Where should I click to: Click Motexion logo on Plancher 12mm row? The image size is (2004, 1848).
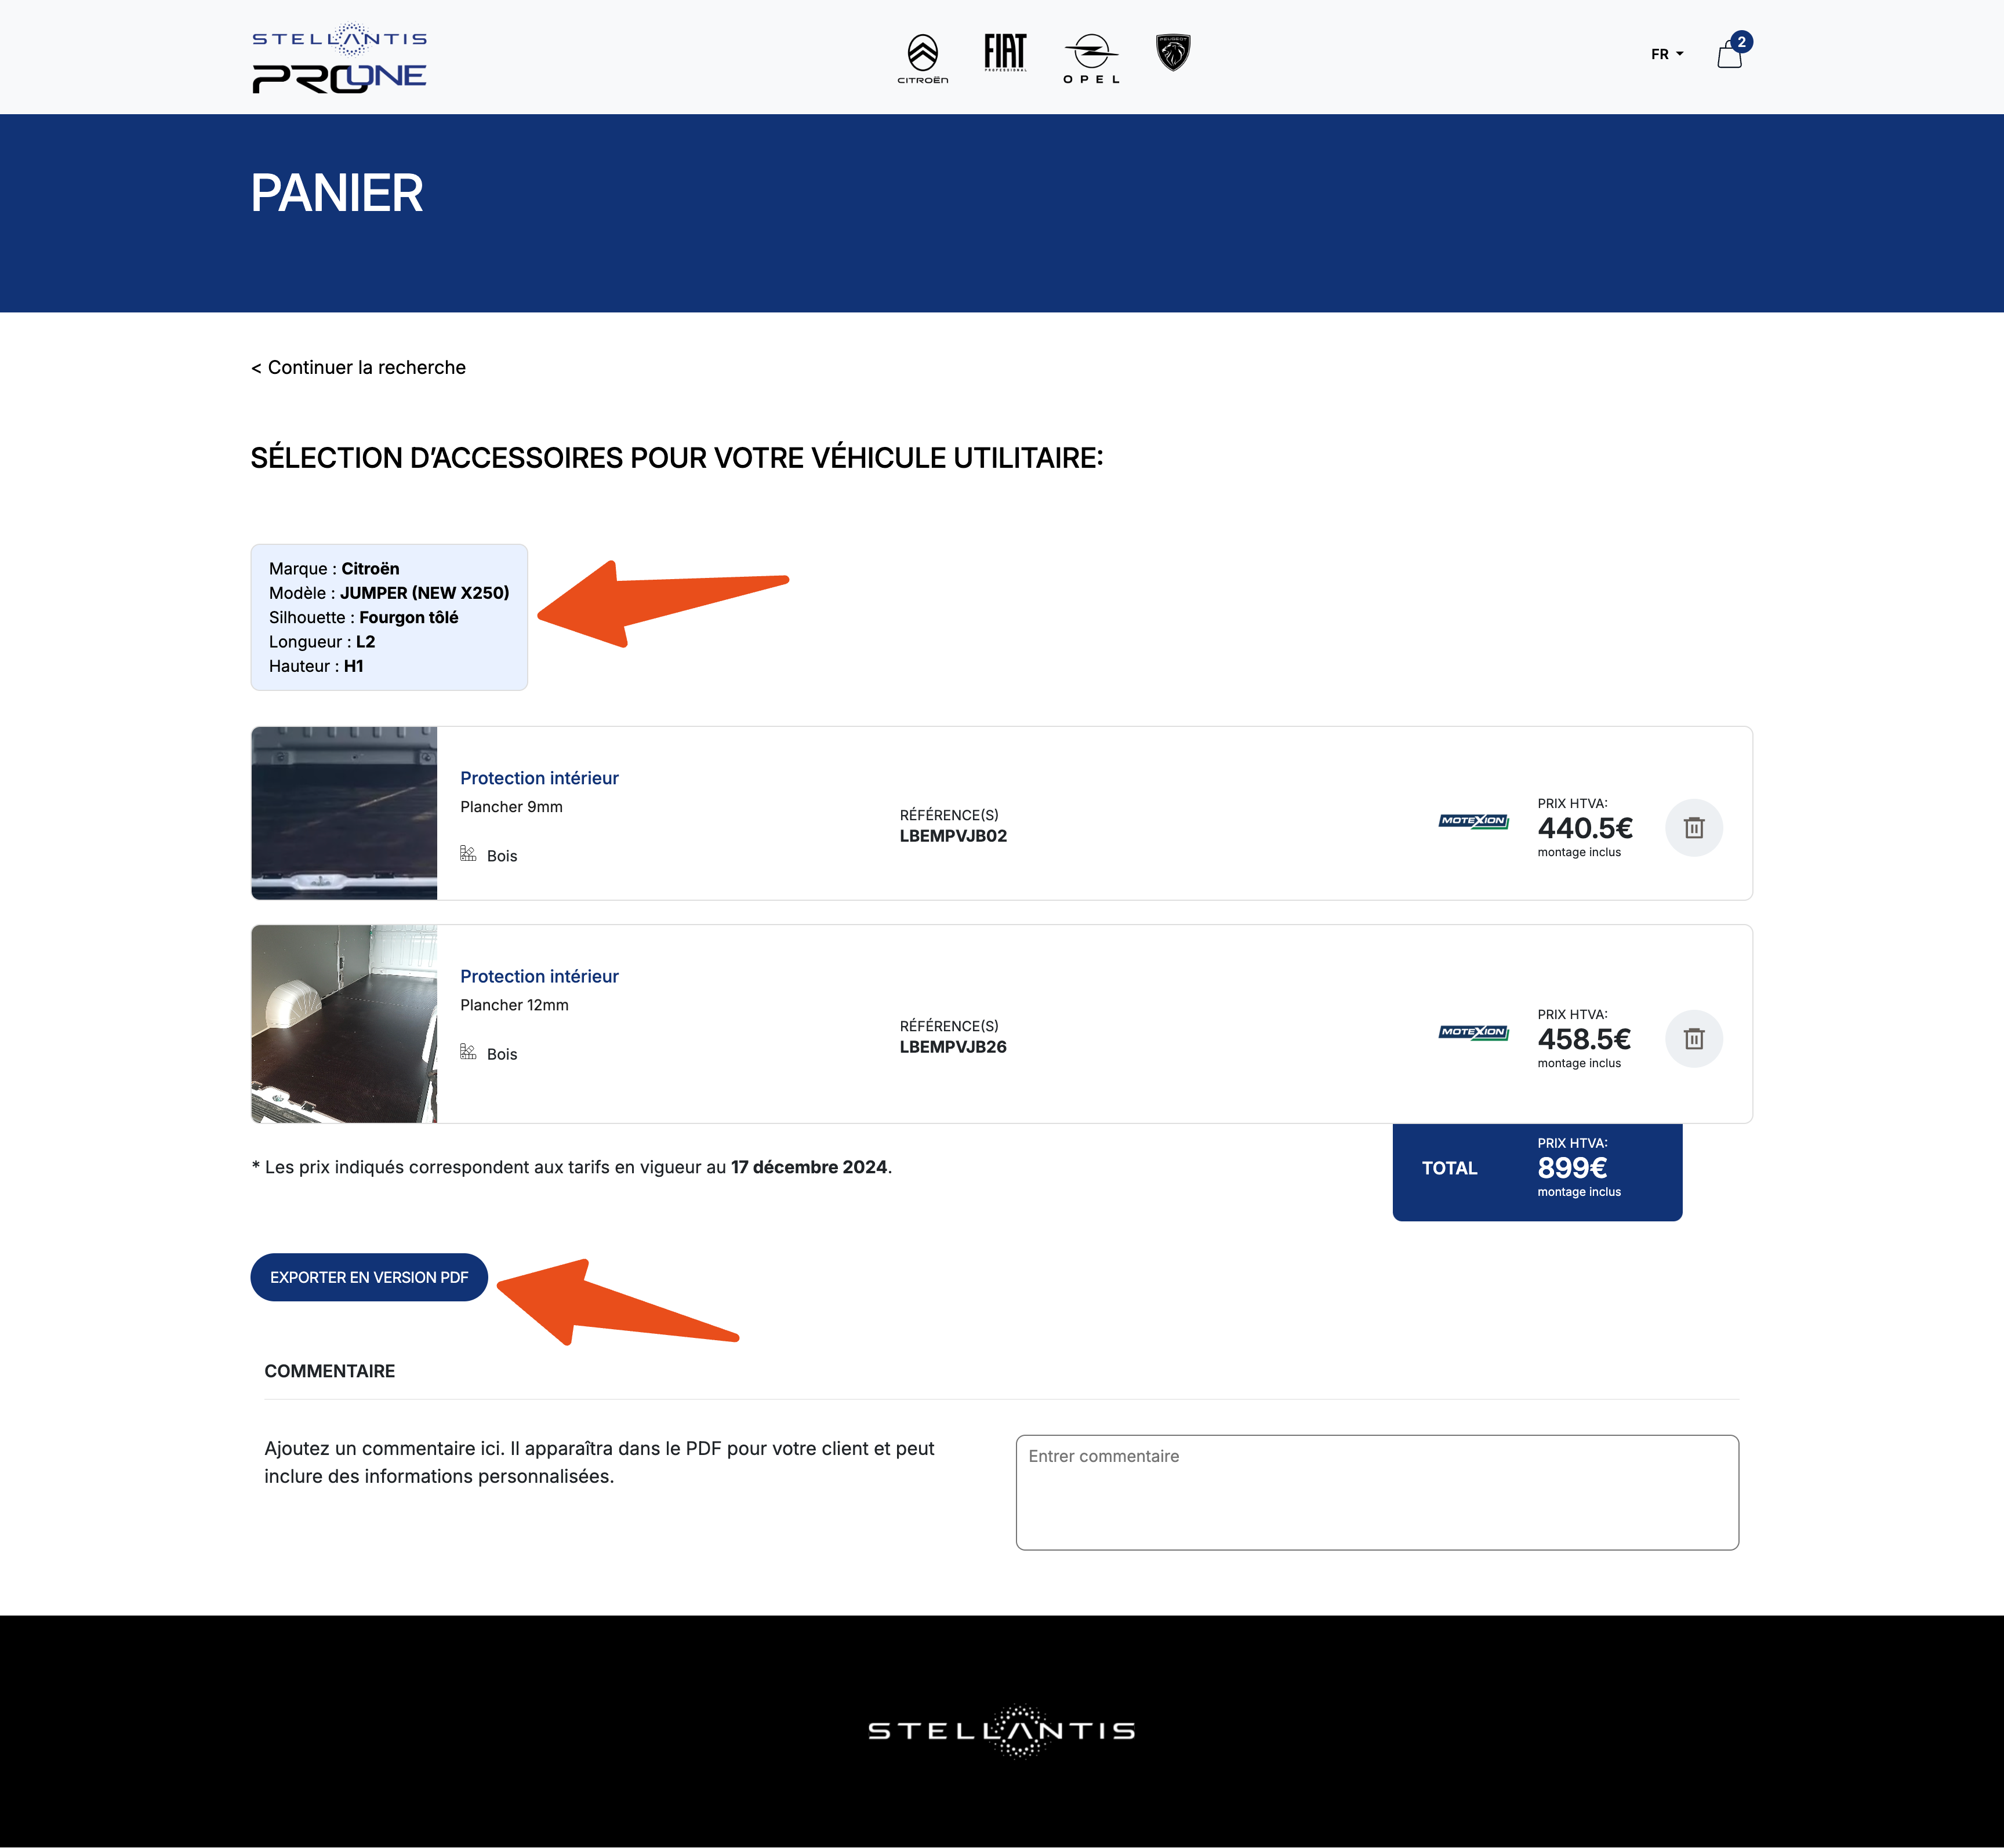click(1474, 1032)
